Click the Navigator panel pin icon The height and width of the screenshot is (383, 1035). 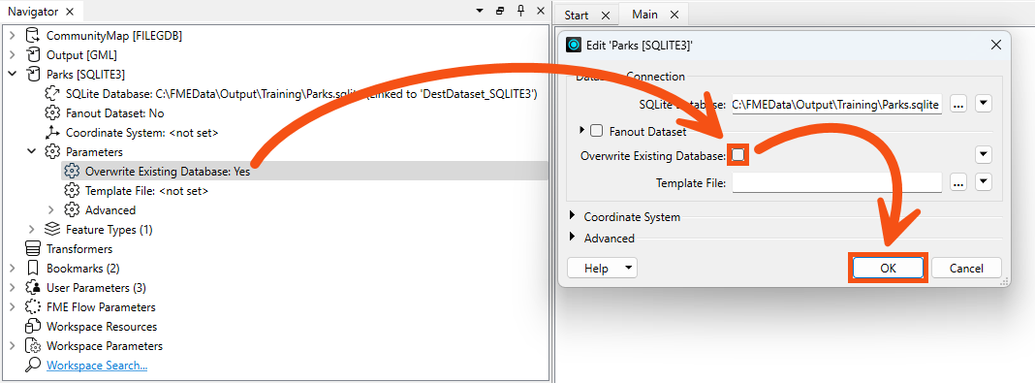tap(520, 12)
